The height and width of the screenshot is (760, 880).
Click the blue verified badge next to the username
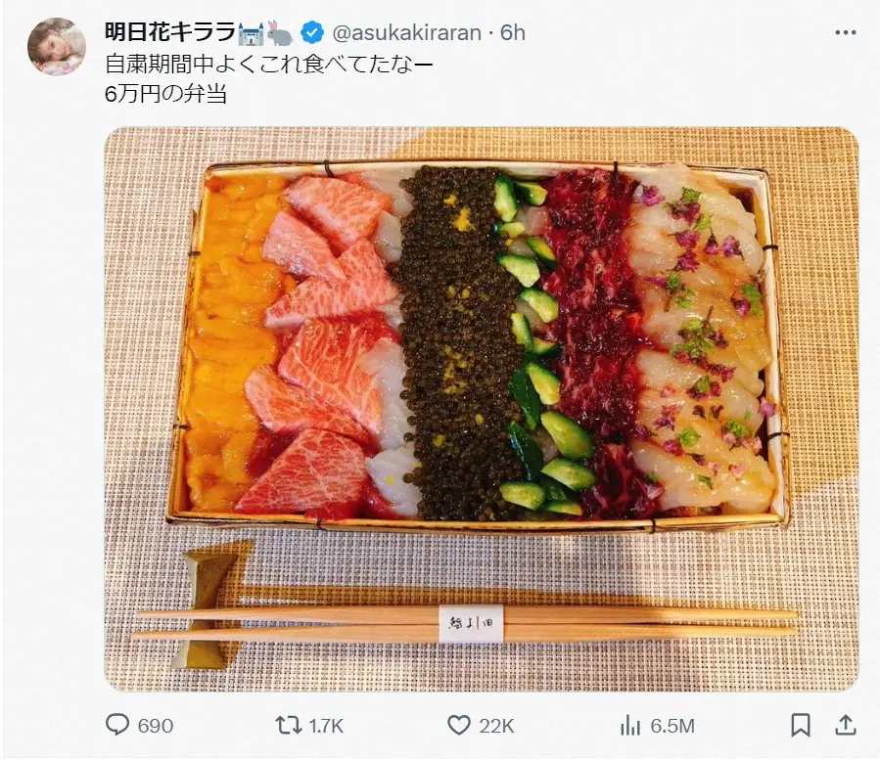tap(310, 30)
